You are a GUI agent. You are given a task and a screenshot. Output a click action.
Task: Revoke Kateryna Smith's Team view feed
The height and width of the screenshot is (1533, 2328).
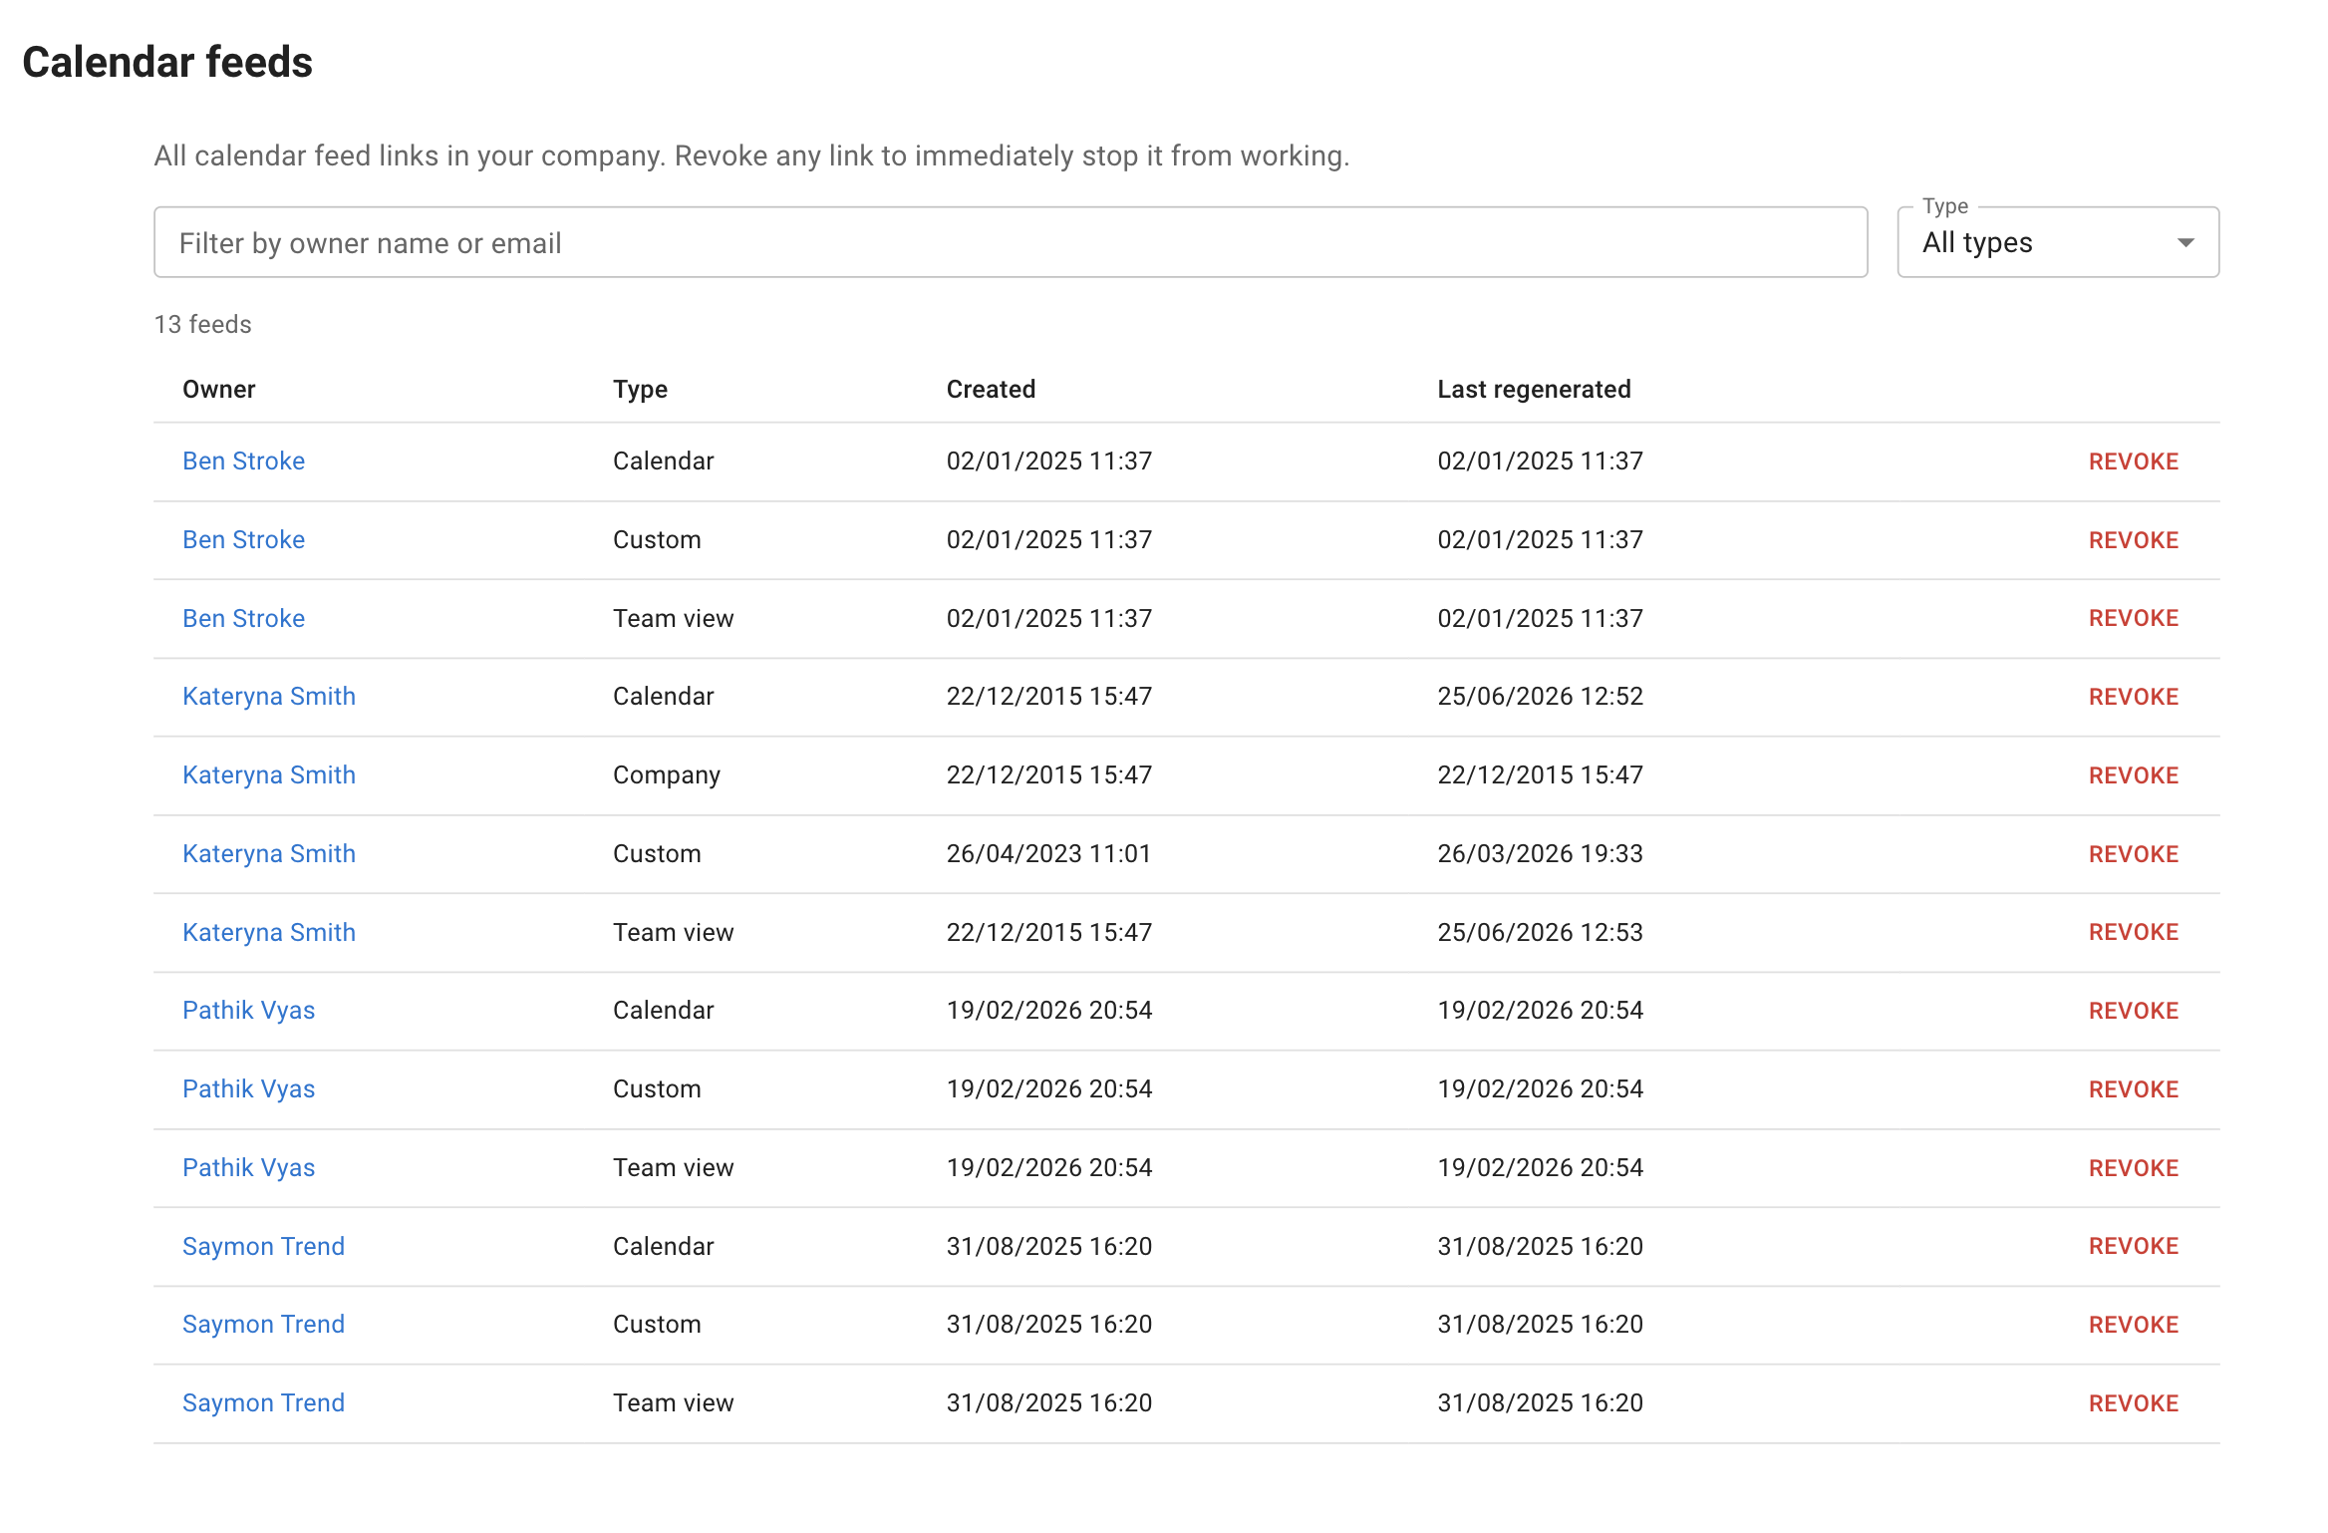pyautogui.click(x=2134, y=932)
